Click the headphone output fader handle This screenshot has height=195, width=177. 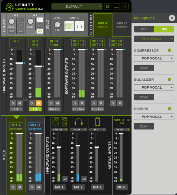78,146
